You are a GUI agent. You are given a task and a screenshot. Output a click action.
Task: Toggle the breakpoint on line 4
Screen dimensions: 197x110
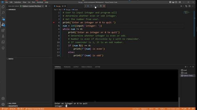click(54, 22)
